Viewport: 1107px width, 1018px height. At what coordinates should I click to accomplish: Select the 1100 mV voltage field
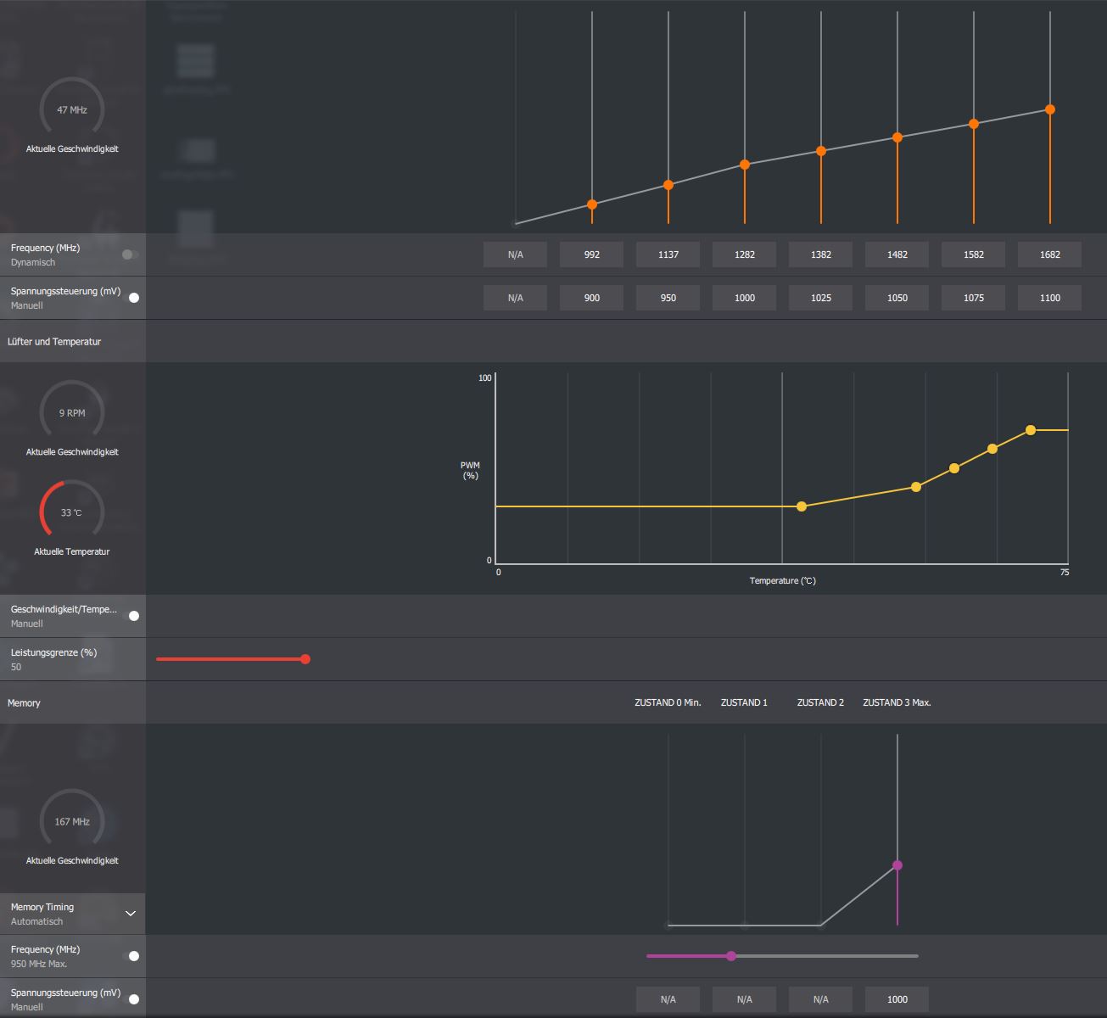pos(1050,298)
